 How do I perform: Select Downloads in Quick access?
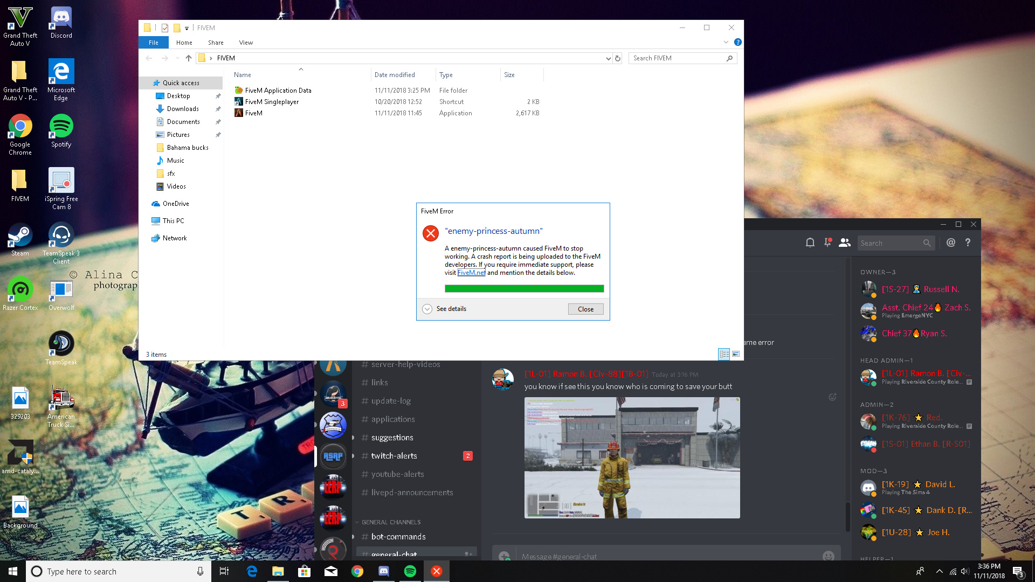[x=182, y=109]
